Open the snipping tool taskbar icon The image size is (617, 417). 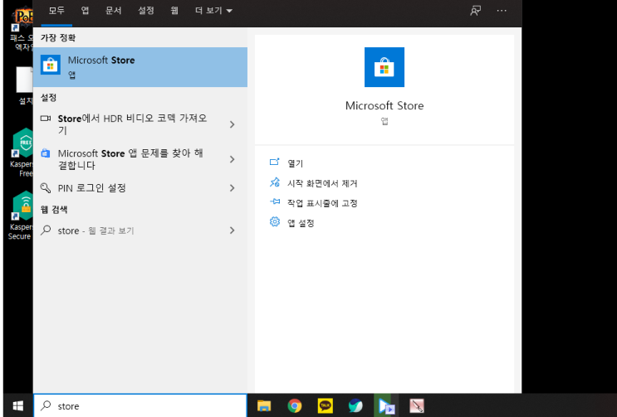pyautogui.click(x=416, y=405)
